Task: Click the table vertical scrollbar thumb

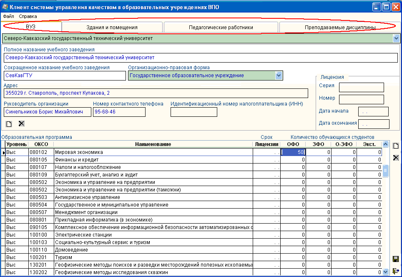Action: pos(385,171)
